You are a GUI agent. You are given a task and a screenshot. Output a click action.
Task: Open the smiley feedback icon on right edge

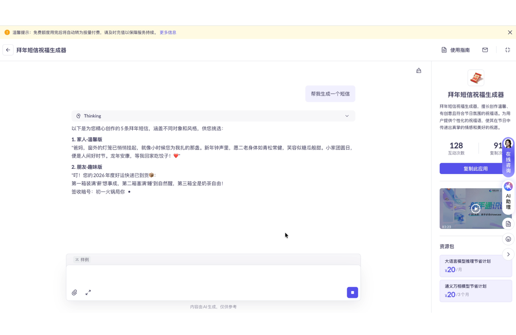pos(508,239)
